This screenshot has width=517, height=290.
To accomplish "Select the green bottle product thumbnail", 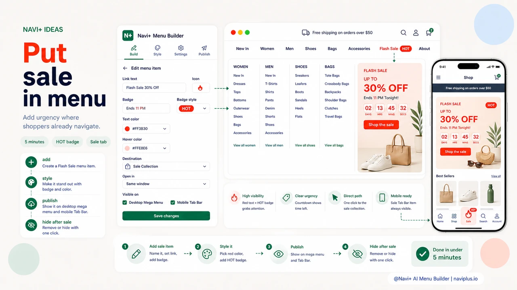I will tap(491, 194).
